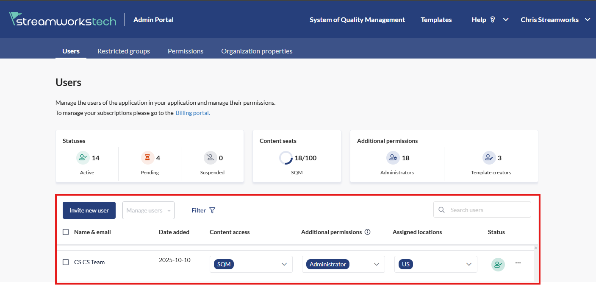Open the Administrator permissions dropdown

[376, 264]
